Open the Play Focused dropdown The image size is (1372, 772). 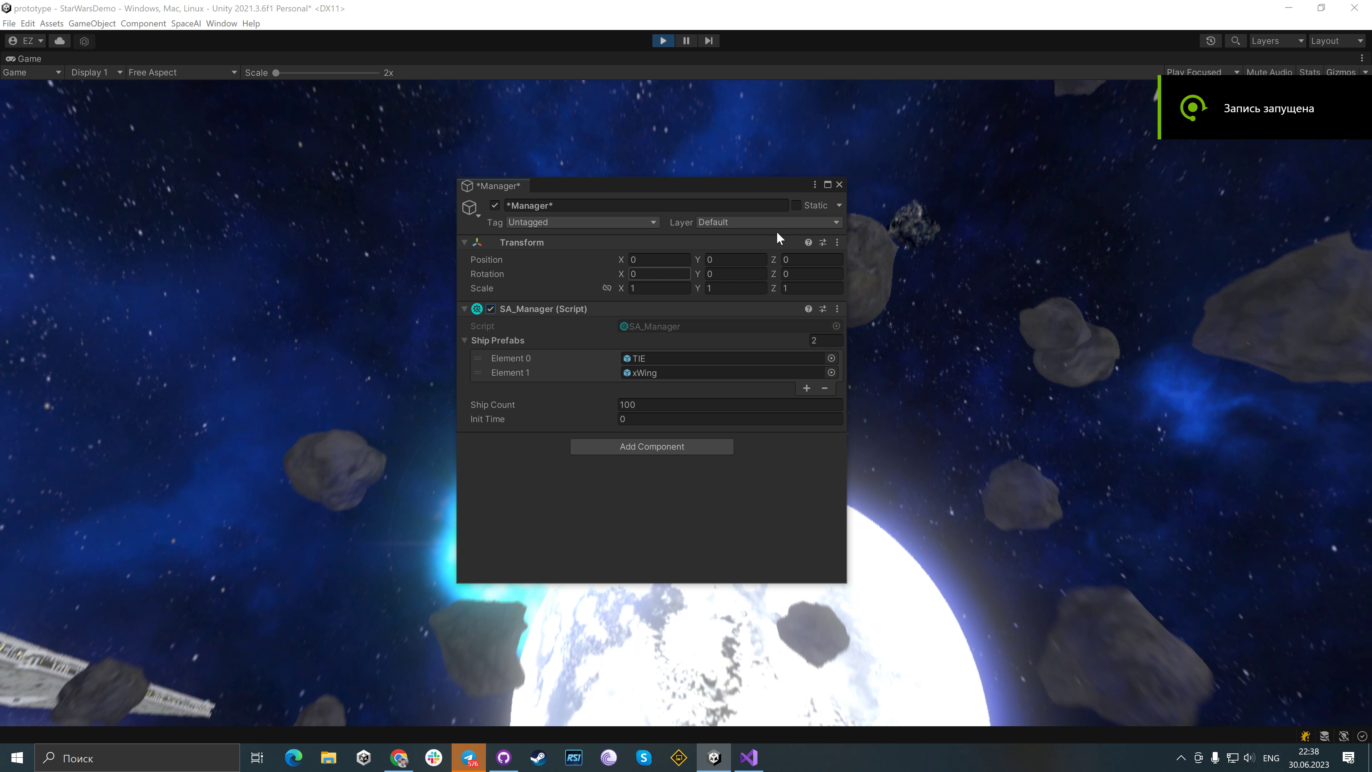point(1203,73)
